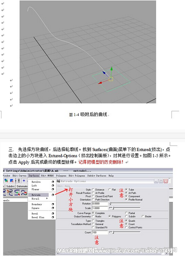Click the Scale slider track
185x257 pixels.
[x=125, y=208]
